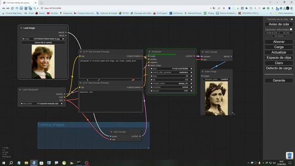This screenshot has height=166, width=295.
Task: Click the taskbar clock and date
Action: point(282,163)
